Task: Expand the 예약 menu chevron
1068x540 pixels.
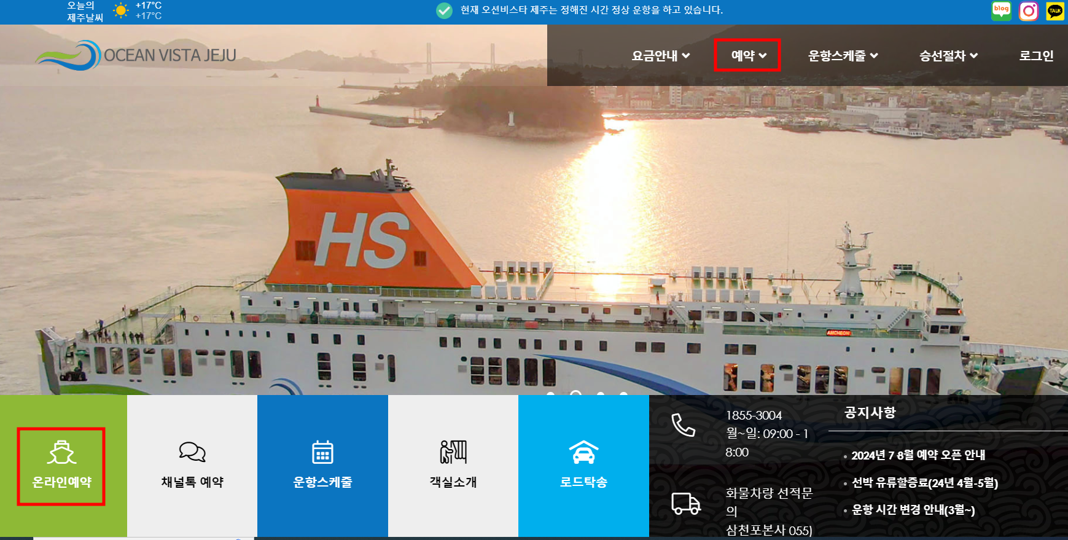Action: click(763, 56)
